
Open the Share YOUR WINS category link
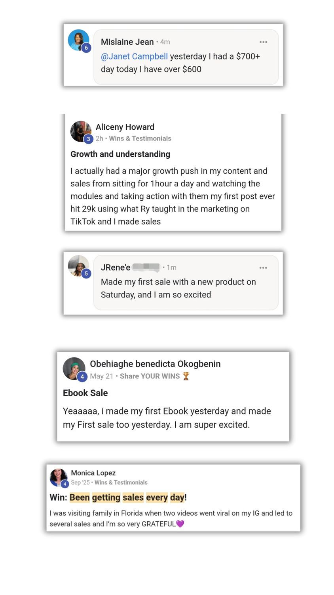click(x=150, y=376)
